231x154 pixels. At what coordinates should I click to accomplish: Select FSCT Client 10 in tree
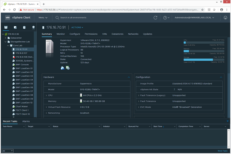coord(23,114)
